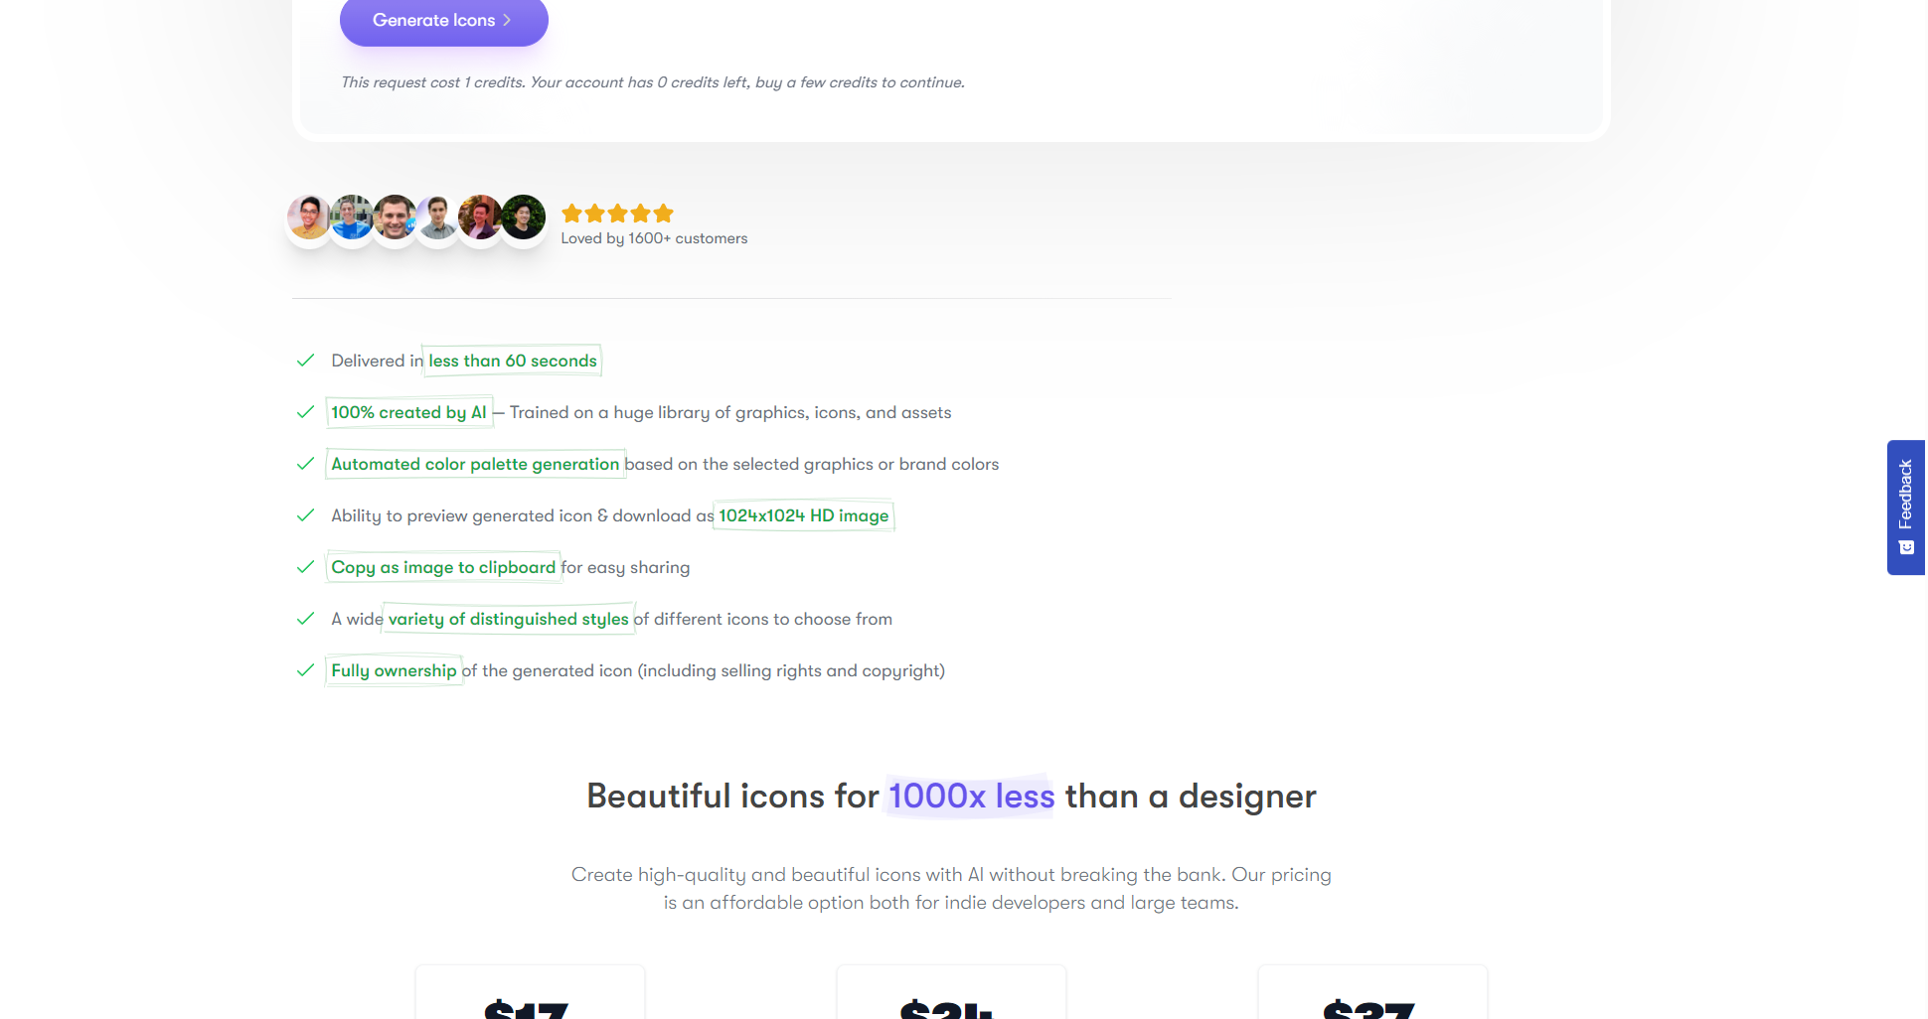Viewport: 1928px width, 1019px height.
Task: Click the Generate Icons button
Action: point(443,21)
